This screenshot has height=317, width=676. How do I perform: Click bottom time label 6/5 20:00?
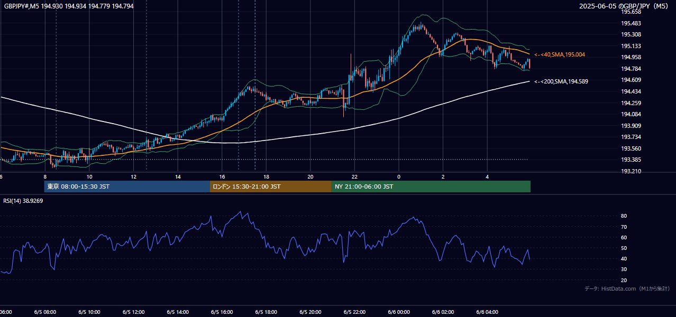pos(310,312)
